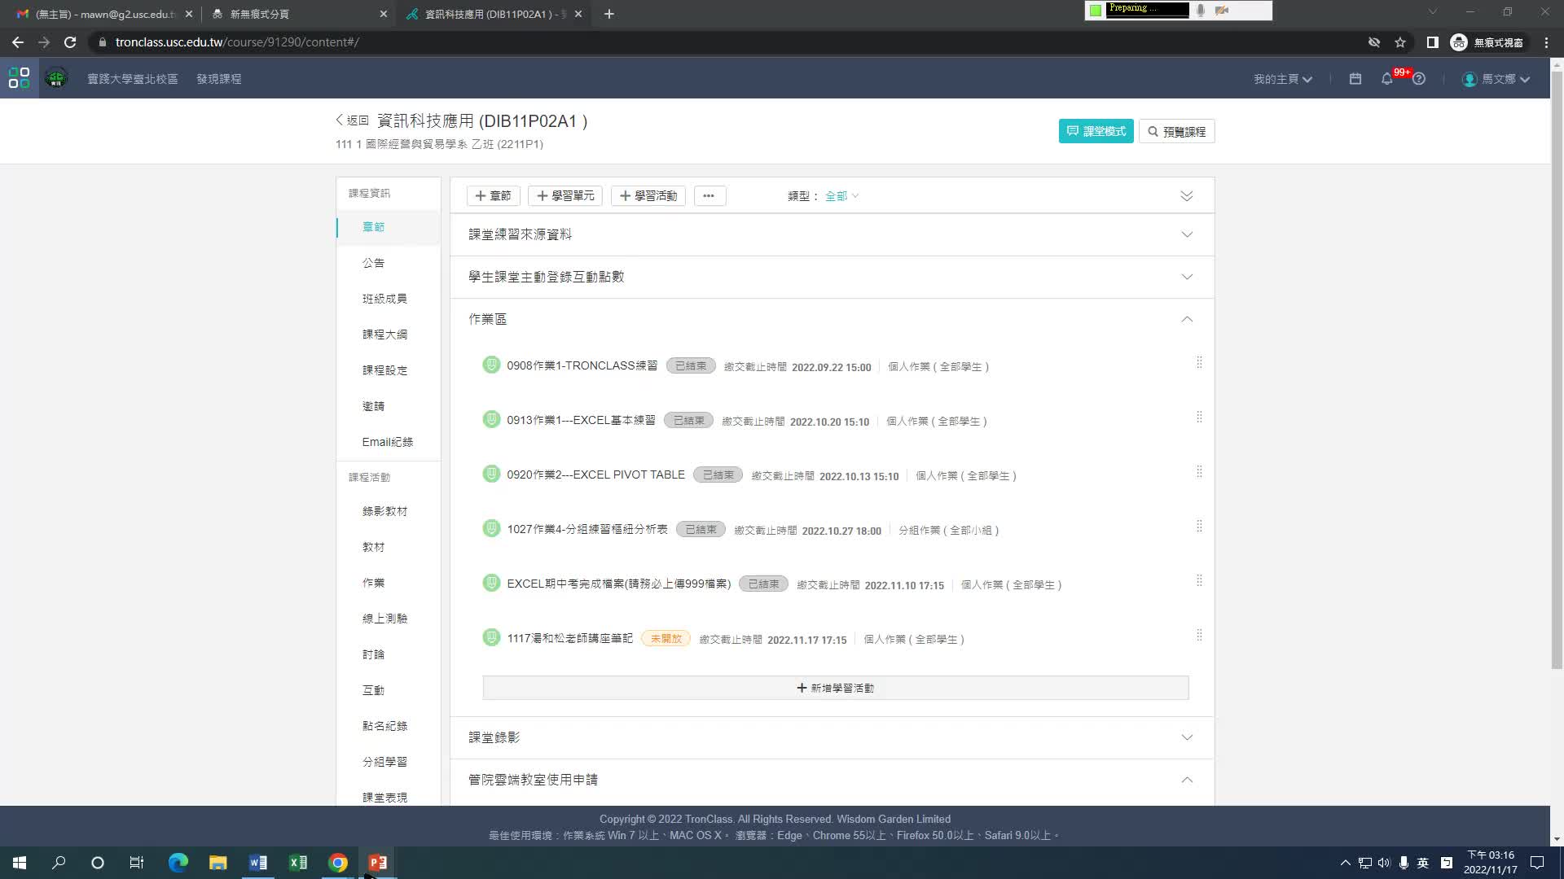Open the three-dot more options button
1564x879 pixels.
pos(710,196)
